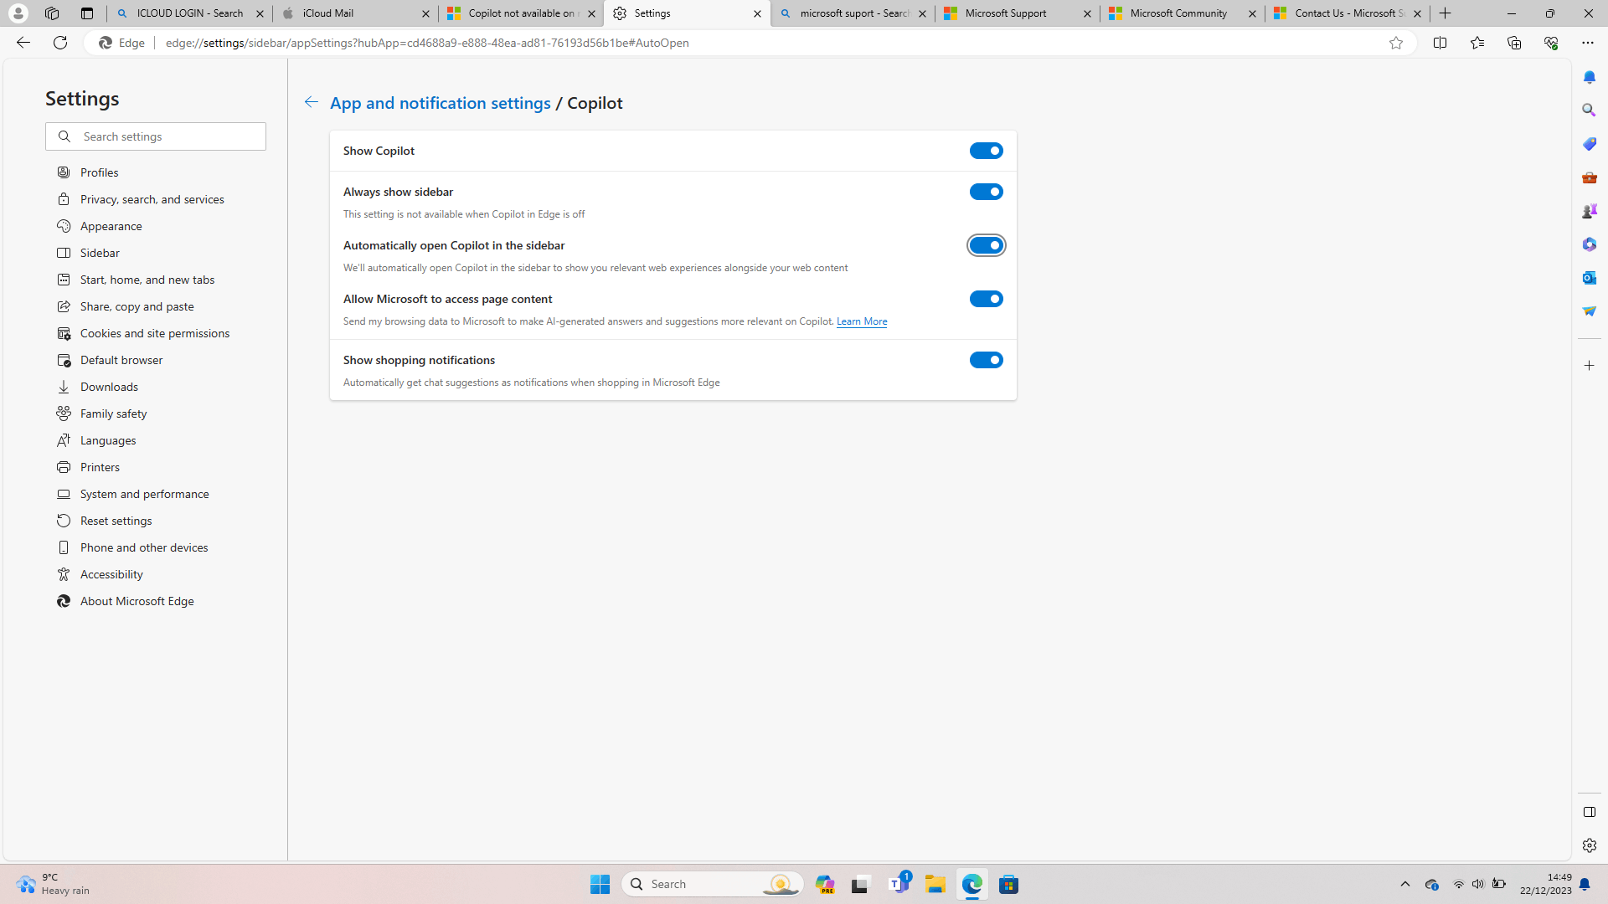This screenshot has height=904, width=1608.
Task: Open Collections panel
Action: coord(1513,43)
